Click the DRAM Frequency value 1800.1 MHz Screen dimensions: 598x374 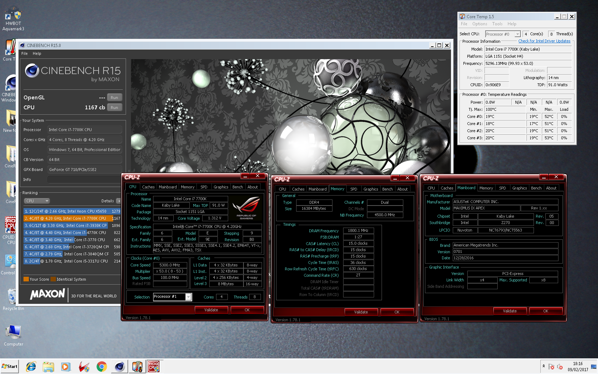point(358,230)
